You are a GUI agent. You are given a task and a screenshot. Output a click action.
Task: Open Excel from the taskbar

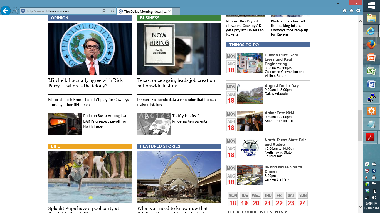[x=371, y=71]
